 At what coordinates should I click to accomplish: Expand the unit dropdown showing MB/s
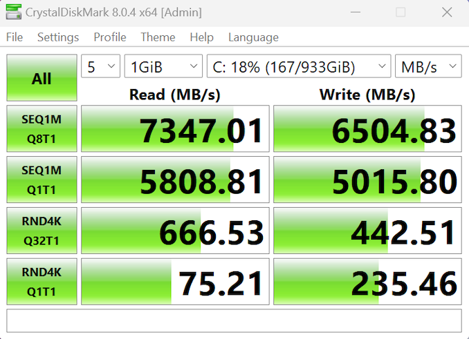[x=428, y=66]
